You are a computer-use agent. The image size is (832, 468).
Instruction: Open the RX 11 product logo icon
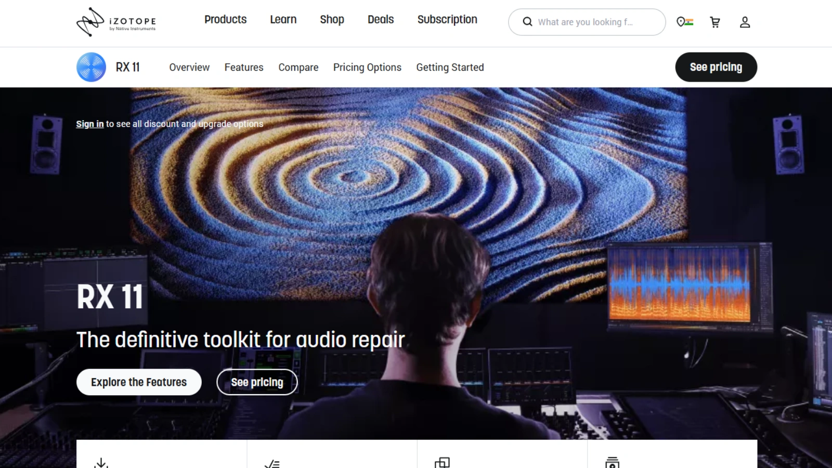tap(92, 67)
